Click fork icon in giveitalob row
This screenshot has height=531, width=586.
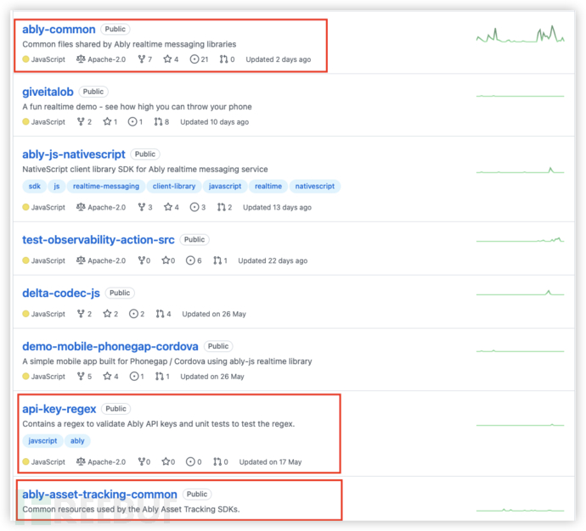pos(81,121)
